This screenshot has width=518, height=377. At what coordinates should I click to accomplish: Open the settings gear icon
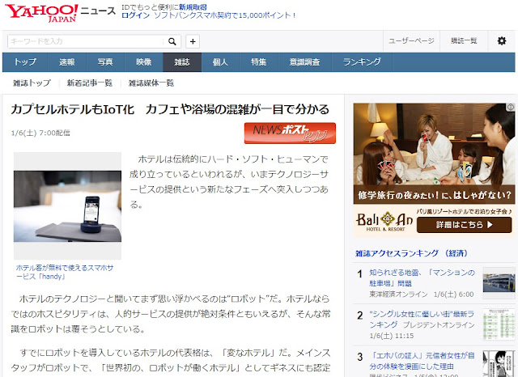[502, 41]
